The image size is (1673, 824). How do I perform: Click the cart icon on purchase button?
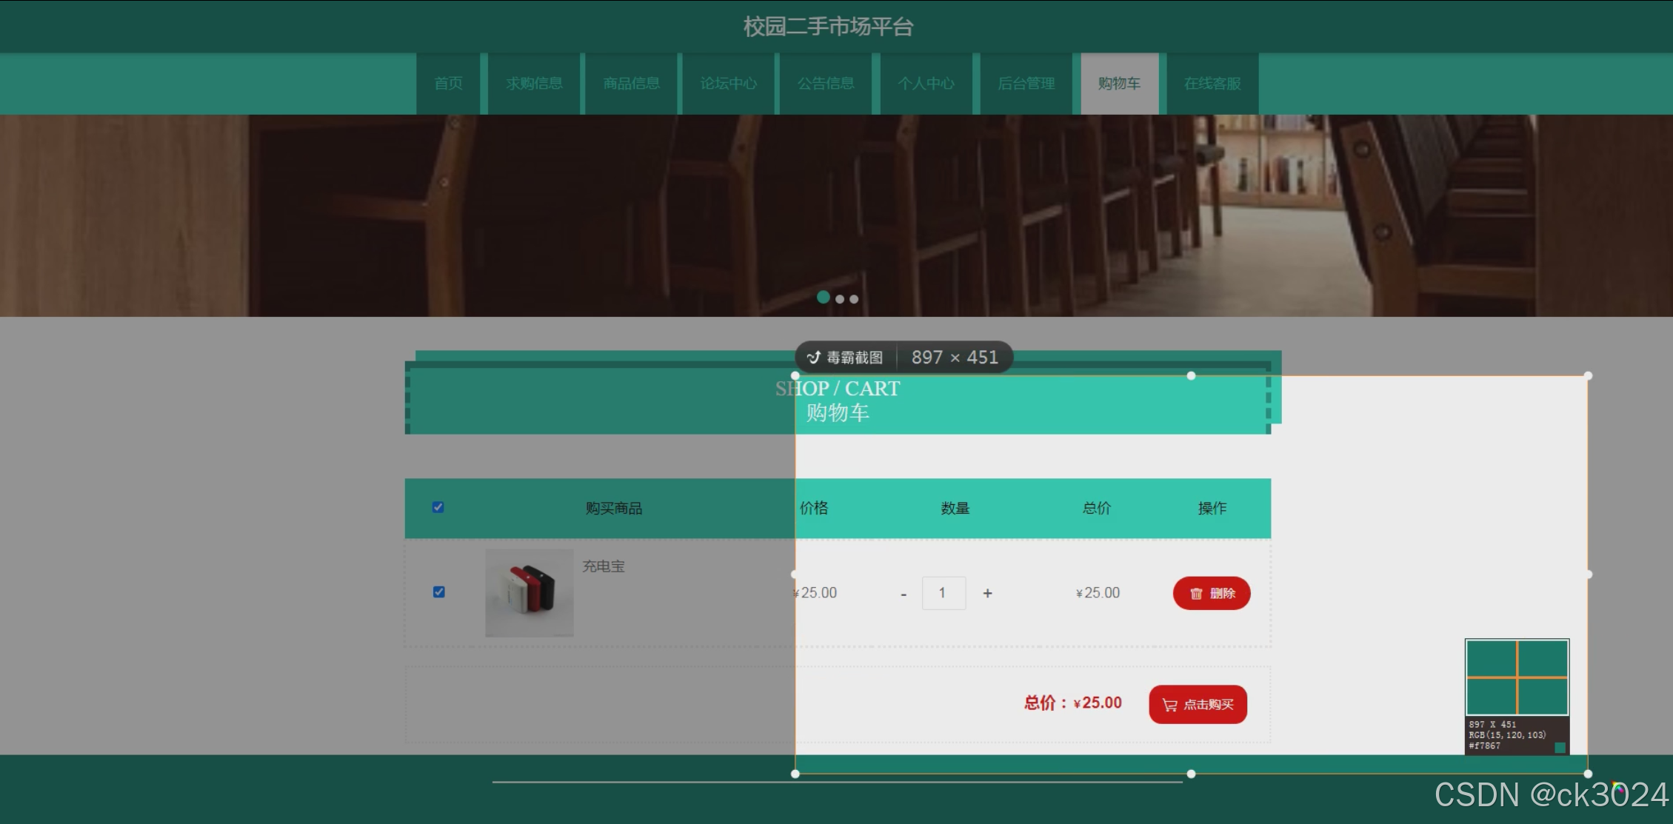click(x=1169, y=705)
